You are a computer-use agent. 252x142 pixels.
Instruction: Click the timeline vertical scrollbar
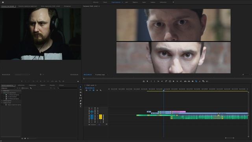[248, 114]
